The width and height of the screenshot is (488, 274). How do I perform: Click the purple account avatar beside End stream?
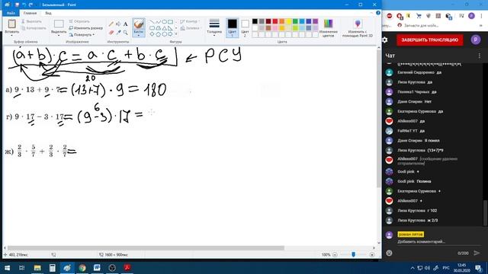(x=475, y=40)
